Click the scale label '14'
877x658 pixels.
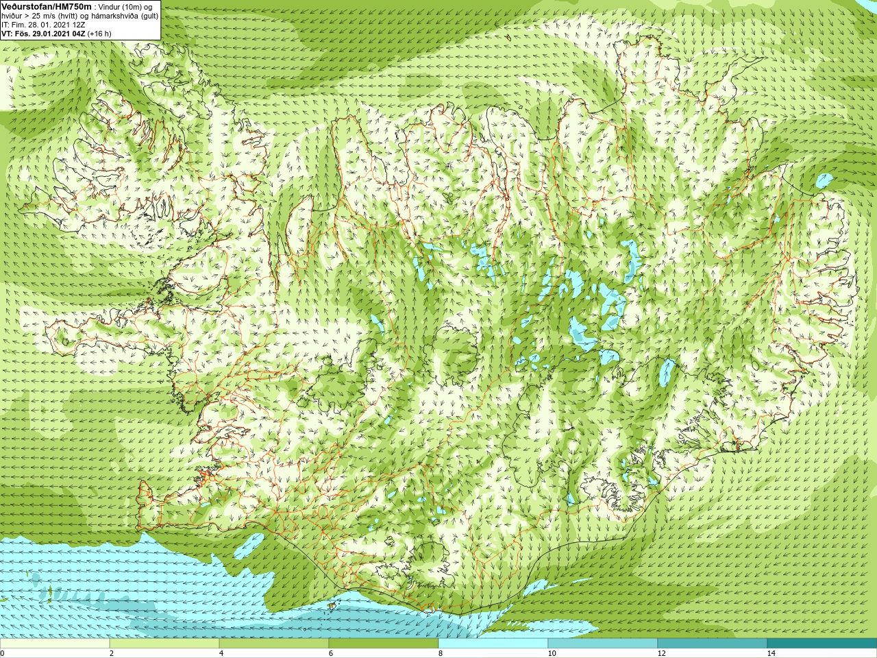[771, 653]
